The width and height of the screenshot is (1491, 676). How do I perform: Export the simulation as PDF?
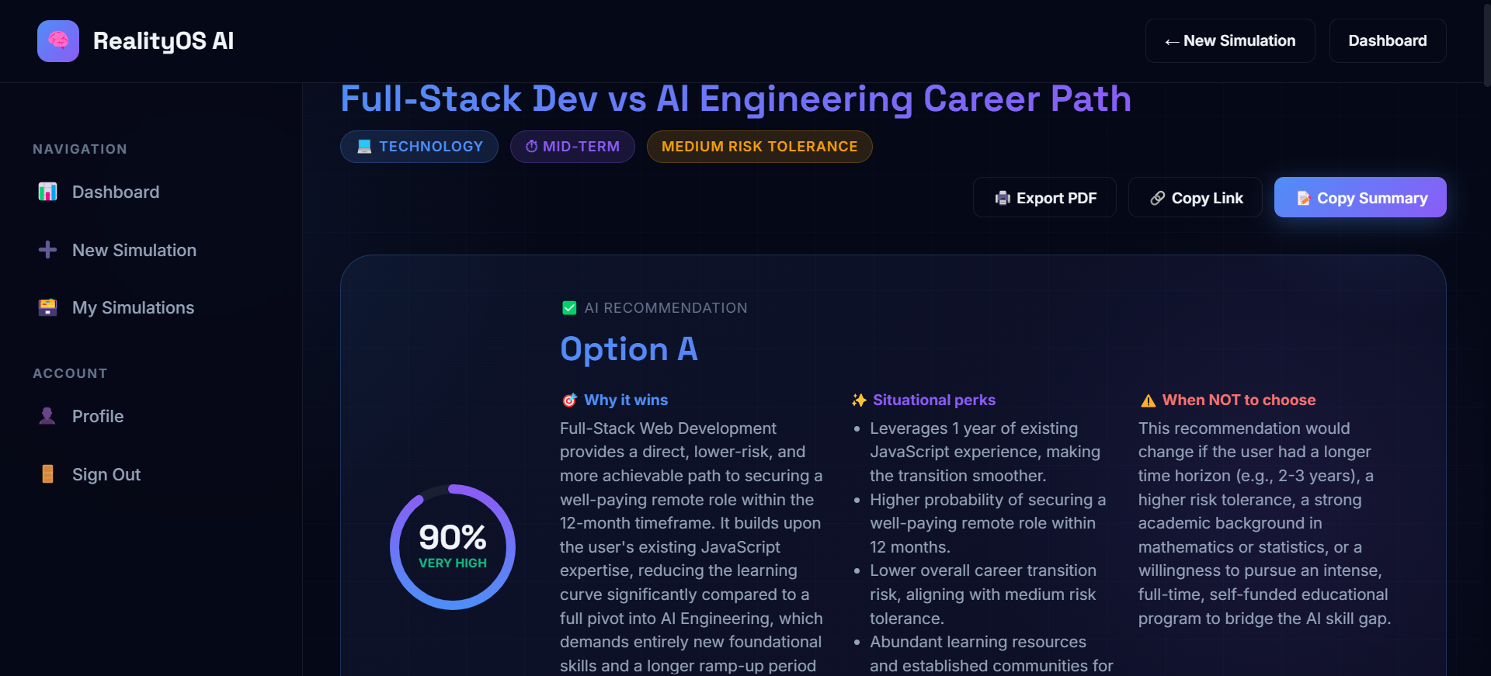1044,197
